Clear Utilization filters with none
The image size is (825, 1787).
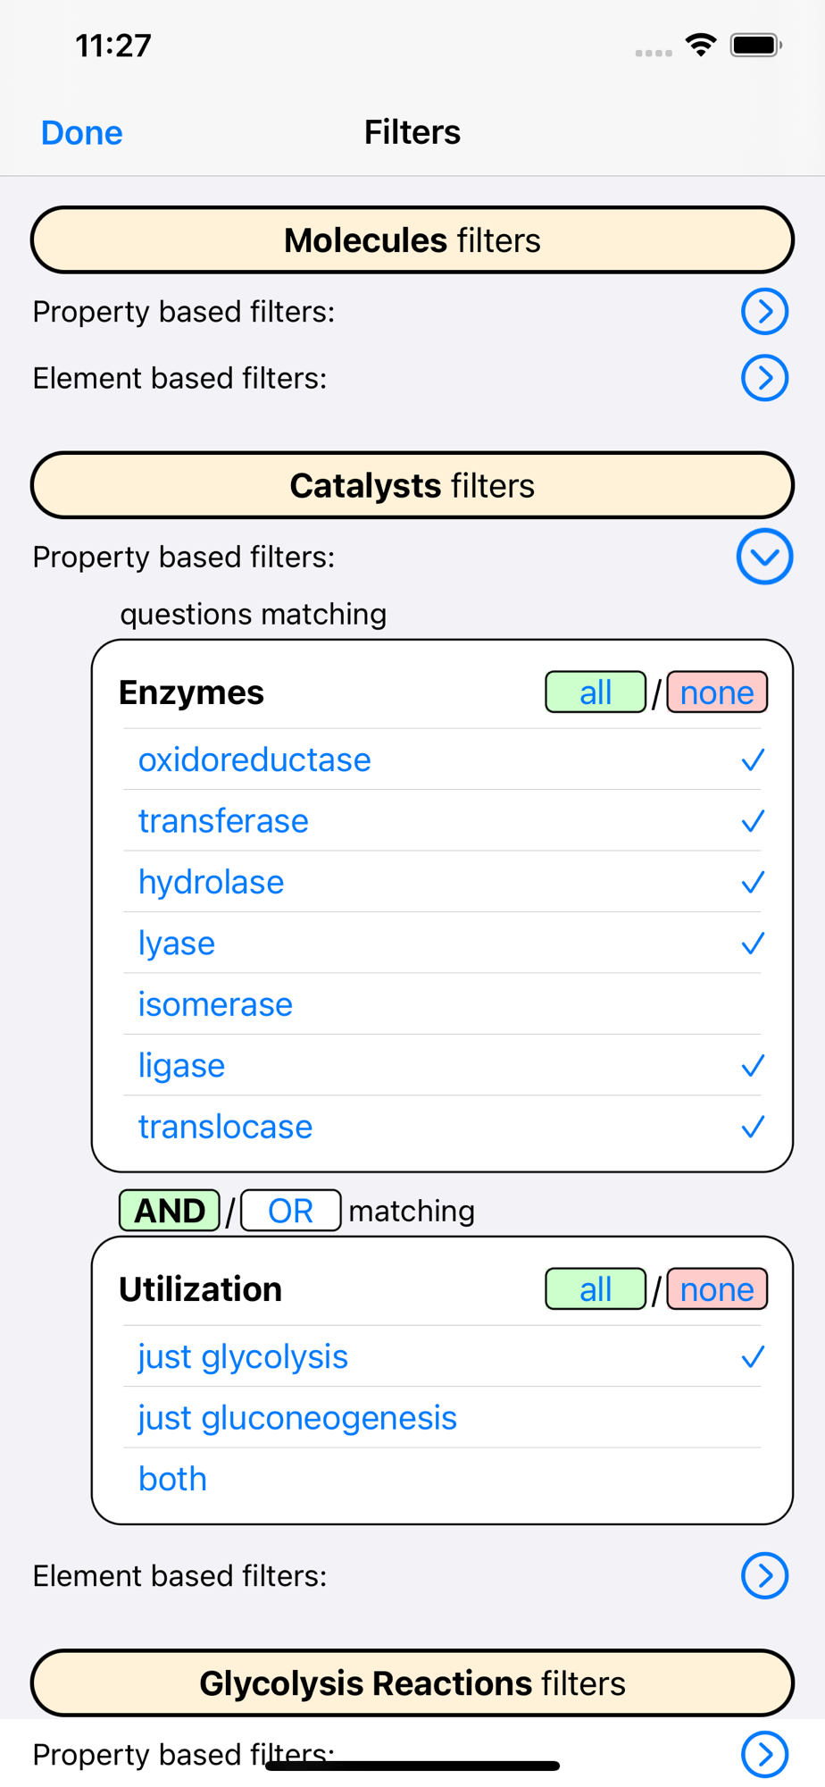point(716,1289)
